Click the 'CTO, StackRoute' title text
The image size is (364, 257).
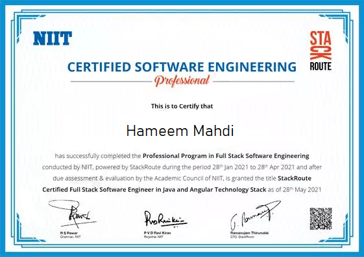point(242,237)
